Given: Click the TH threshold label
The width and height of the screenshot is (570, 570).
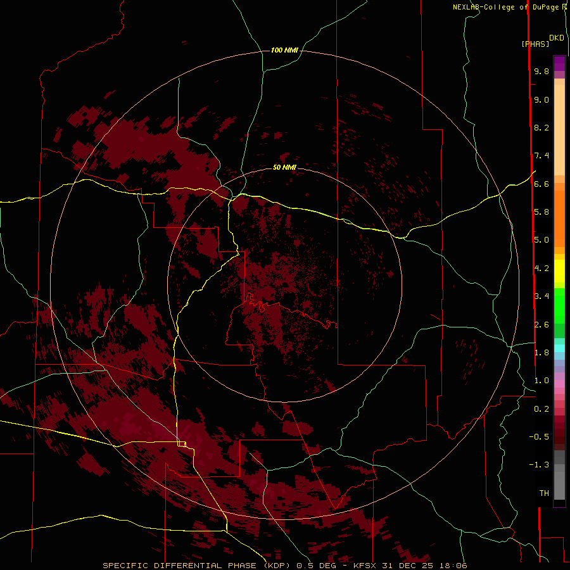Looking at the screenshot, I should (x=544, y=493).
